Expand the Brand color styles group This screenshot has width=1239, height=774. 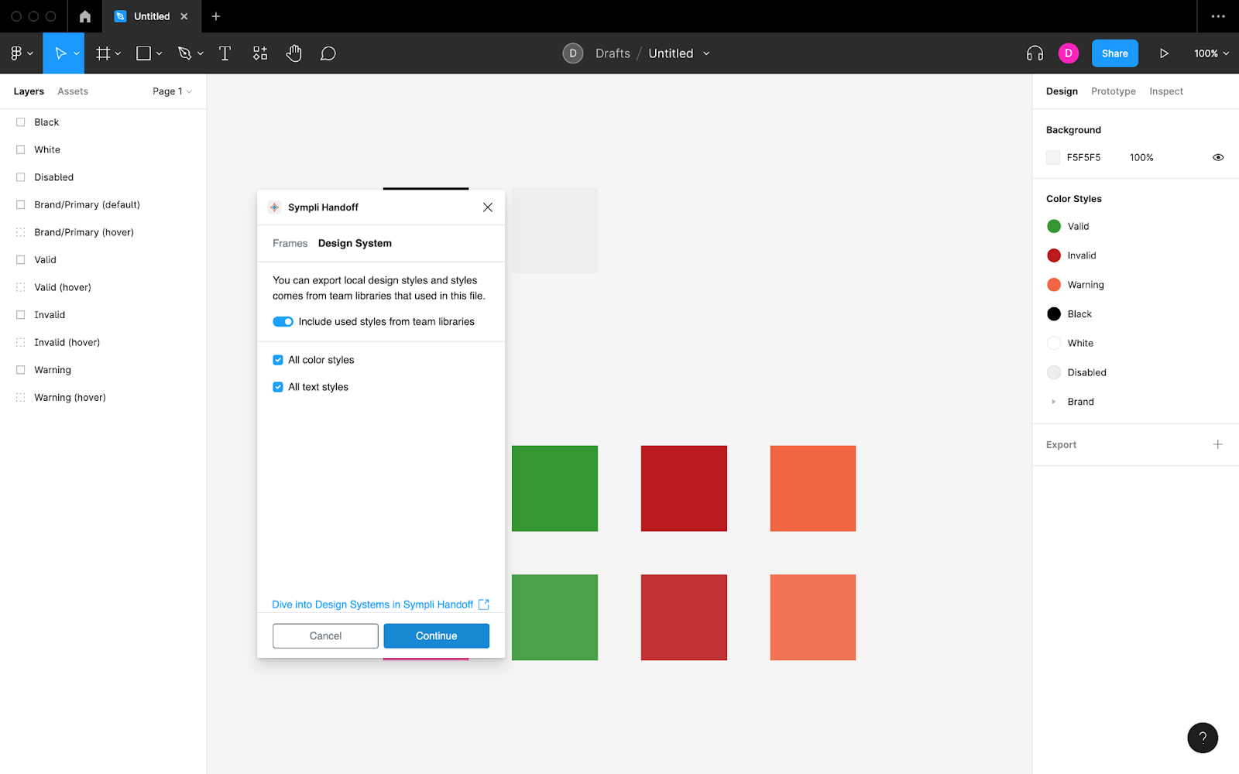tap(1054, 402)
